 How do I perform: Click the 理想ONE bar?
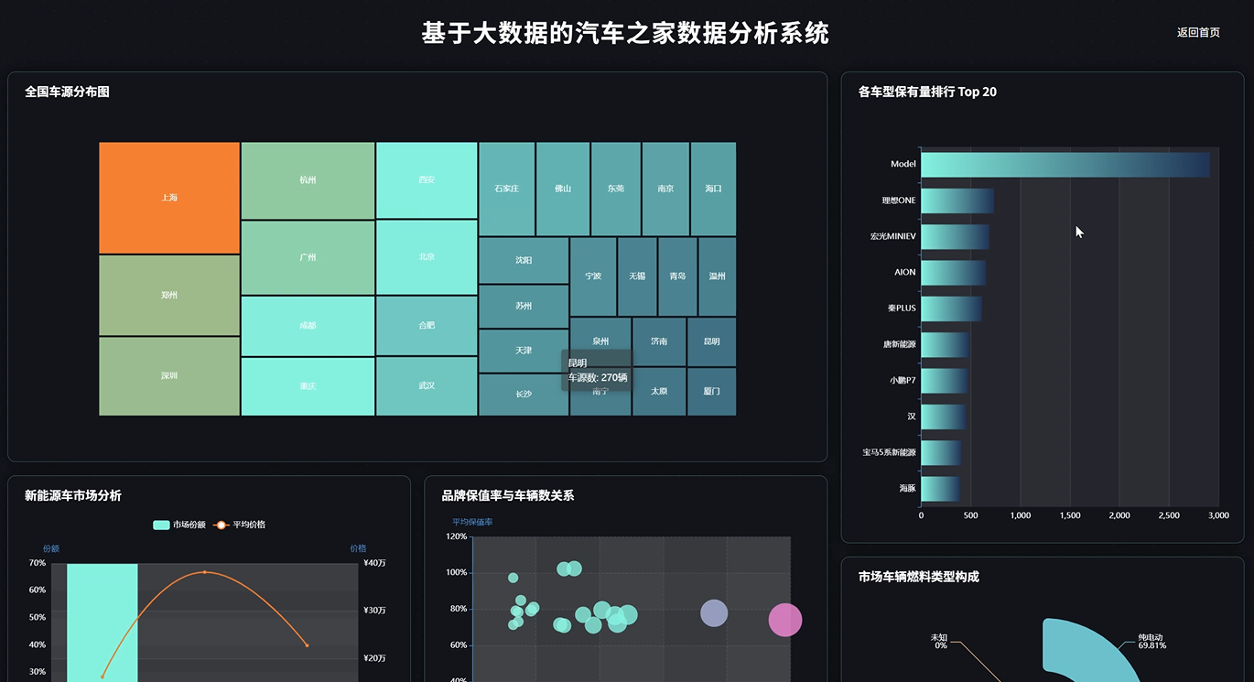pos(957,200)
